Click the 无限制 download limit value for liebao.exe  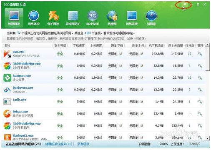coord(113,114)
